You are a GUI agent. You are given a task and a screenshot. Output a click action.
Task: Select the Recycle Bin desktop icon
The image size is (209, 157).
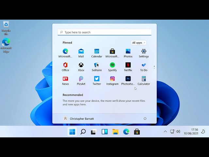click(6, 28)
